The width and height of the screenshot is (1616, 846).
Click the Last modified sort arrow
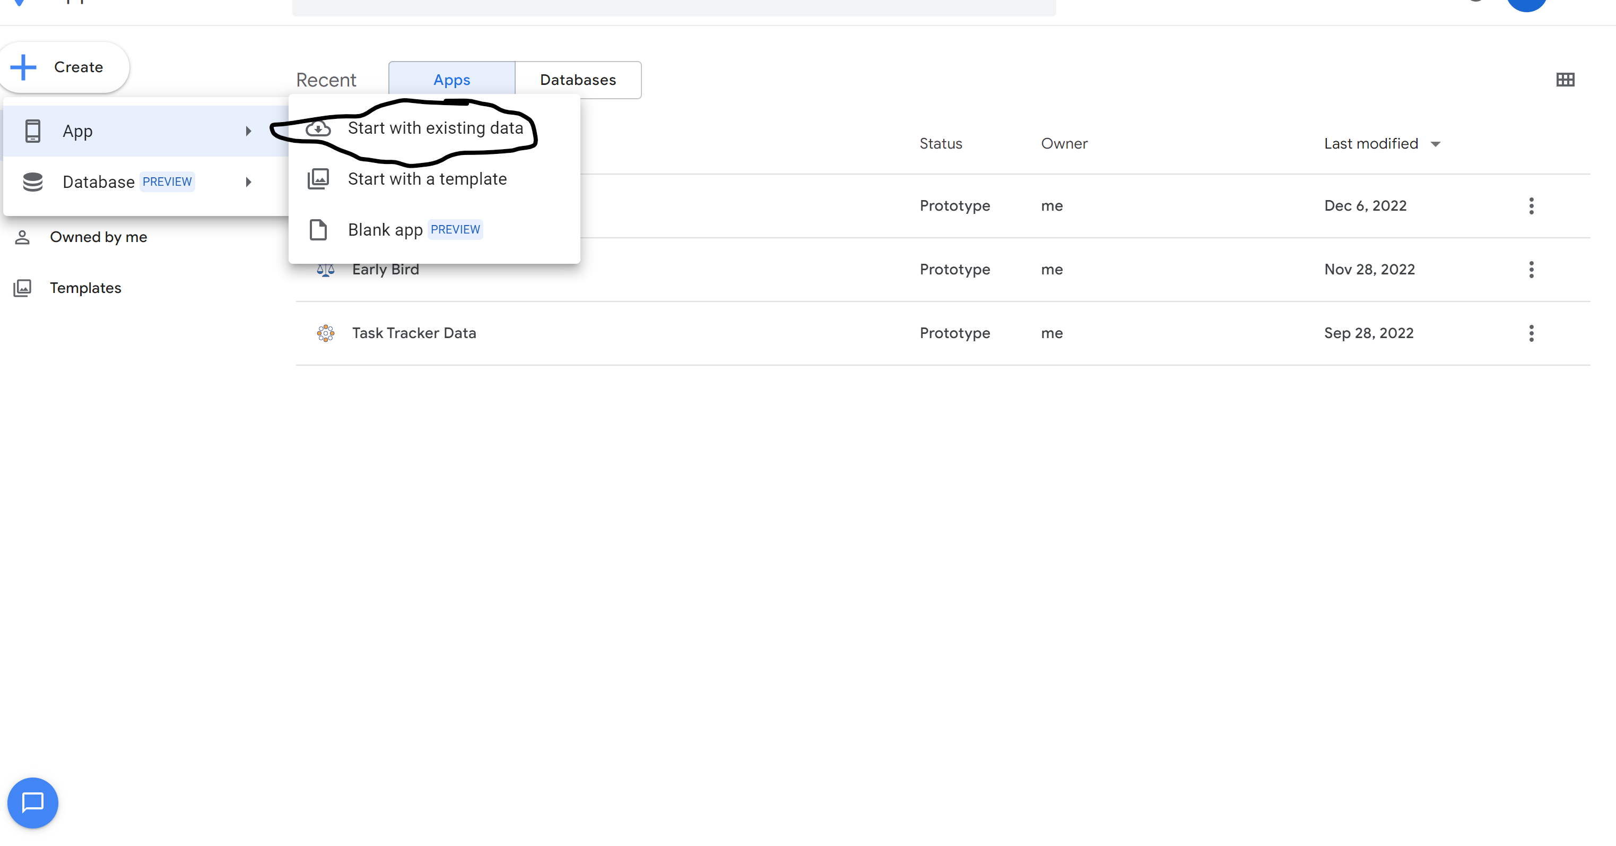tap(1435, 144)
